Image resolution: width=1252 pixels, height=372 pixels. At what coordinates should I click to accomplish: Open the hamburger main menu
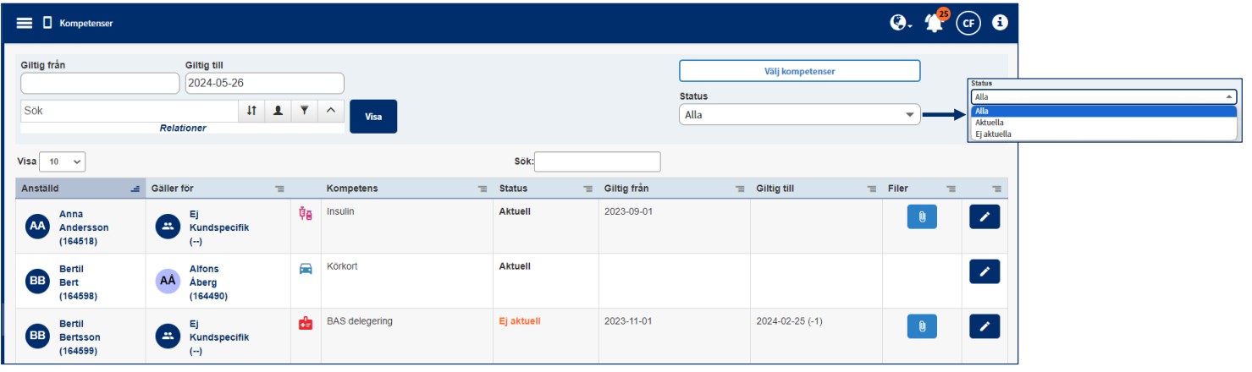tap(25, 23)
